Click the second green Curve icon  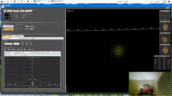tap(26, 55)
